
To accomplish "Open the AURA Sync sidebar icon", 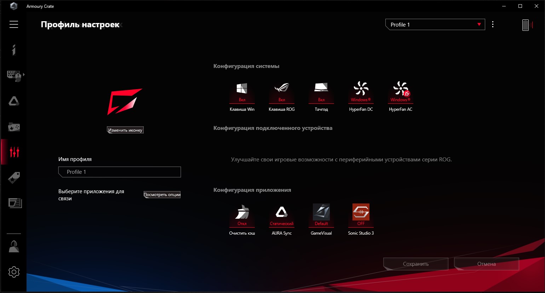I will point(14,102).
